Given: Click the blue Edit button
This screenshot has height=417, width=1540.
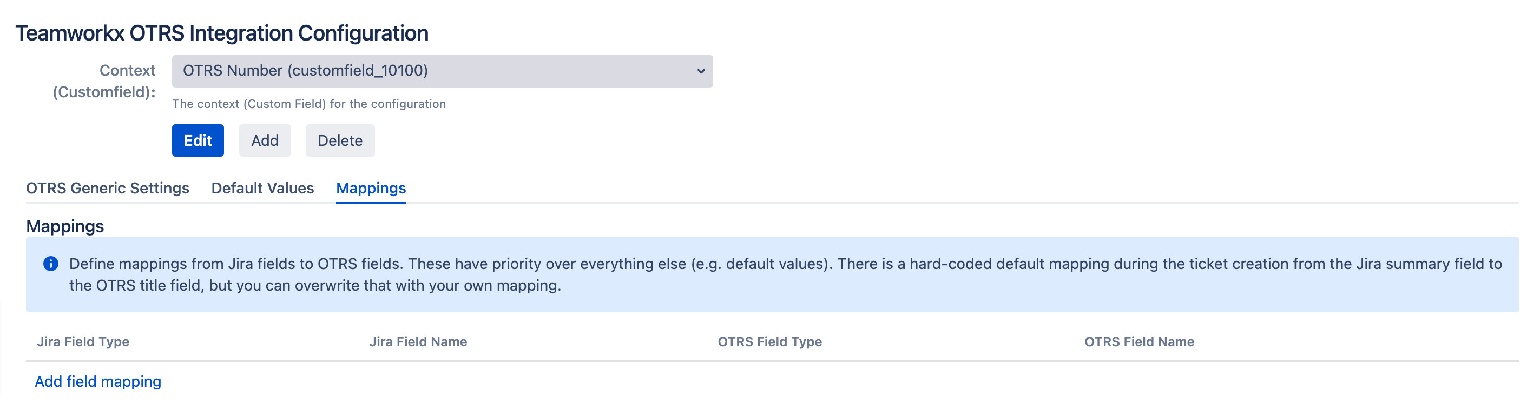Looking at the screenshot, I should (198, 141).
